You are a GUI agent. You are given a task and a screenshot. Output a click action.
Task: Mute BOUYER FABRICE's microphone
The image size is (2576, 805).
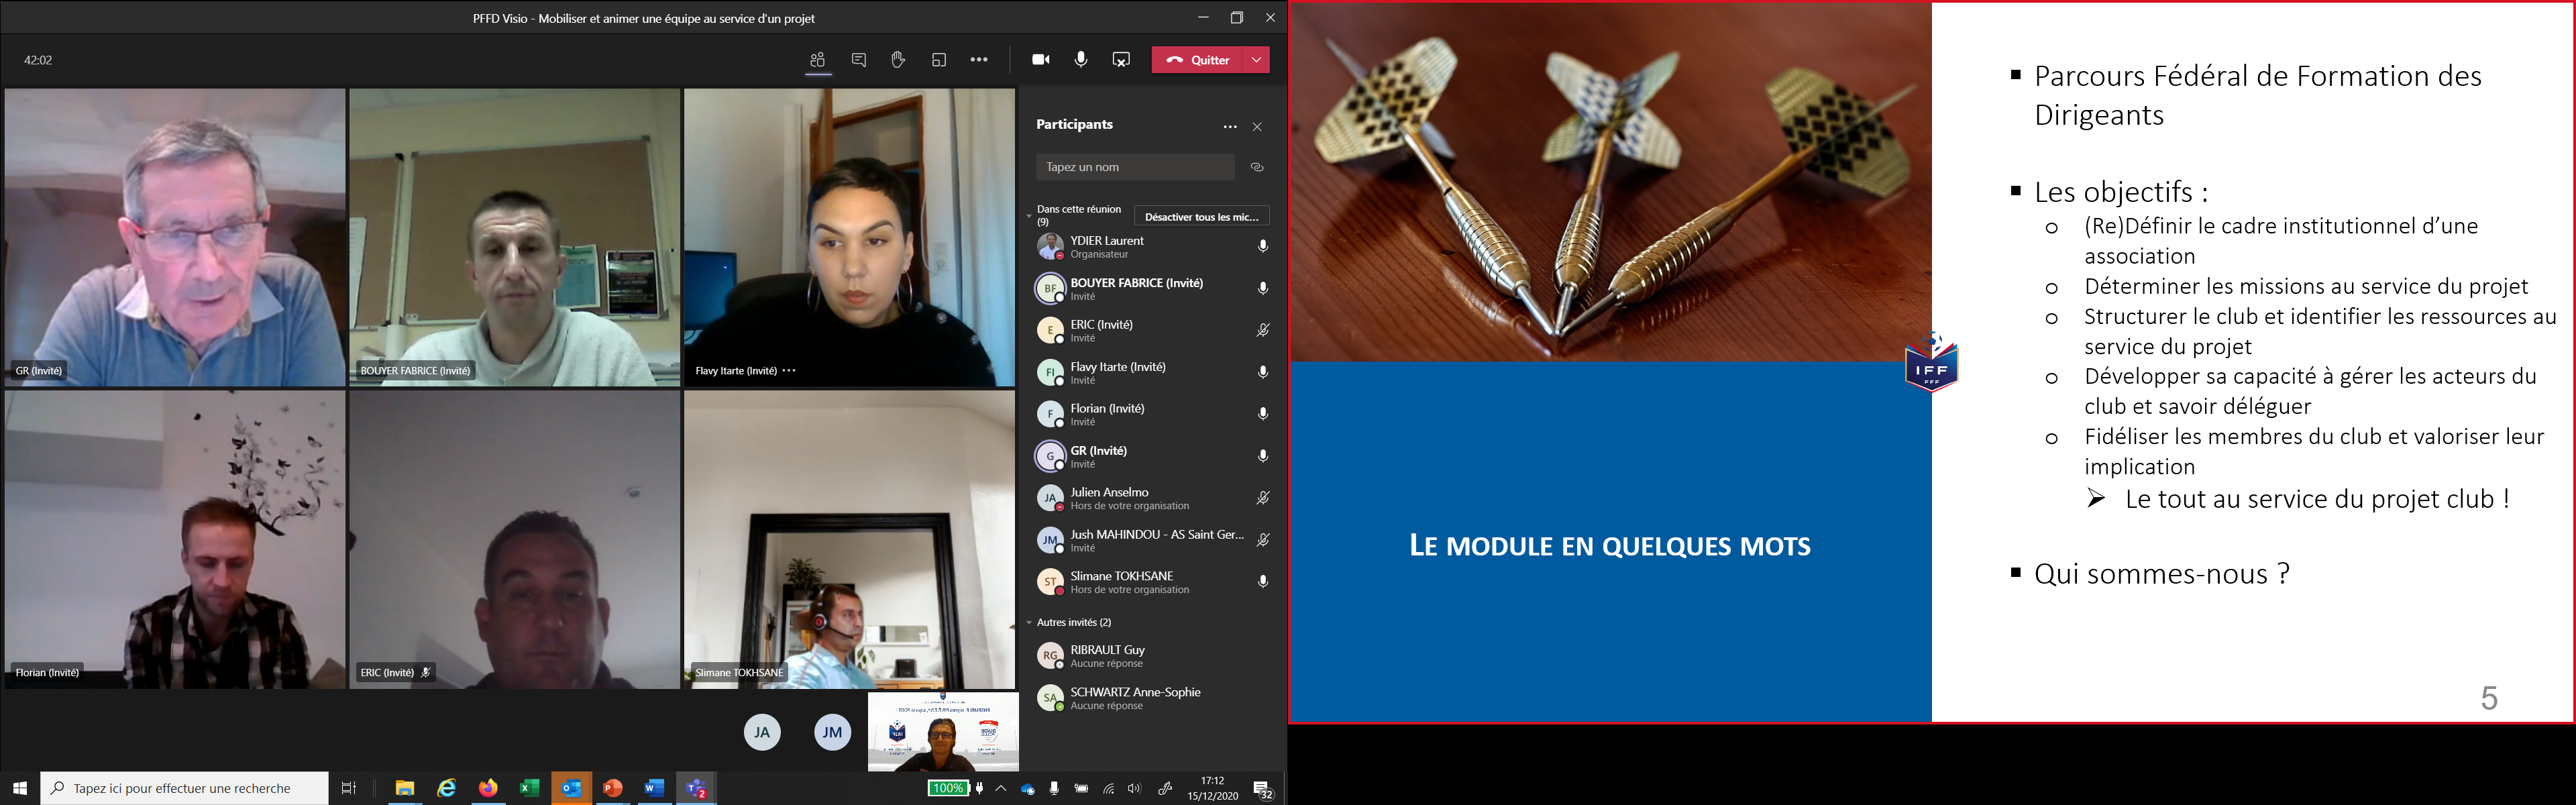[1263, 288]
